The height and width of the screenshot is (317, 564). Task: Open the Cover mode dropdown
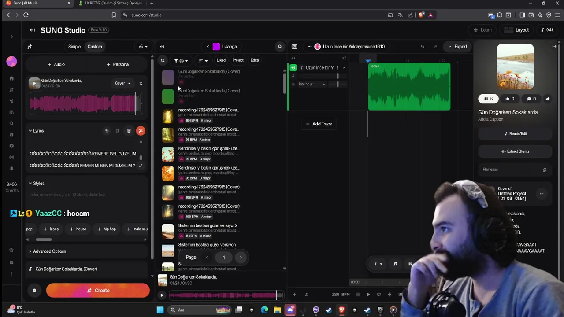pyautogui.click(x=123, y=83)
